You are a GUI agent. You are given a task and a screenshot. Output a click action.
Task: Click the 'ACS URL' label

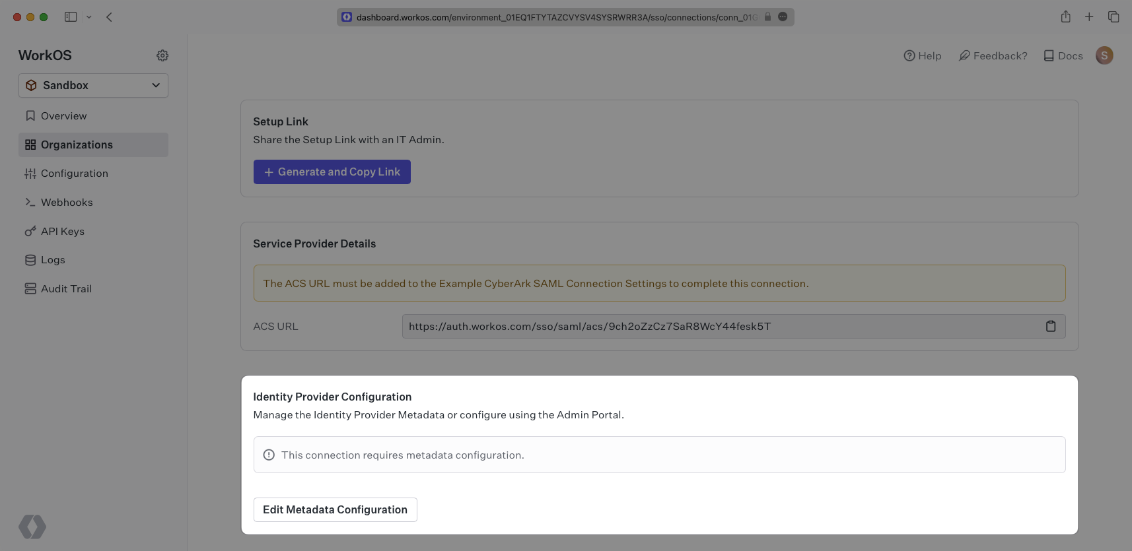pyautogui.click(x=276, y=327)
